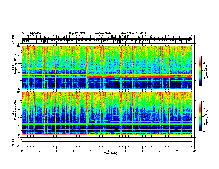The height and width of the screenshot is (169, 219).
Task: Click the "4" kHz tick of ch.1 spectrogram
Action: pyautogui.click(x=20, y=72)
